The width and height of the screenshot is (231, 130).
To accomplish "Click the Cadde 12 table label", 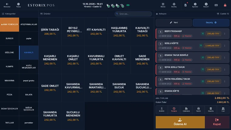I will point(223,14).
